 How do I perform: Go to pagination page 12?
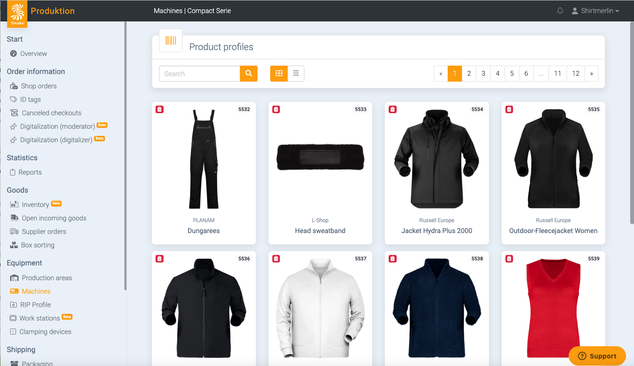[576, 74]
